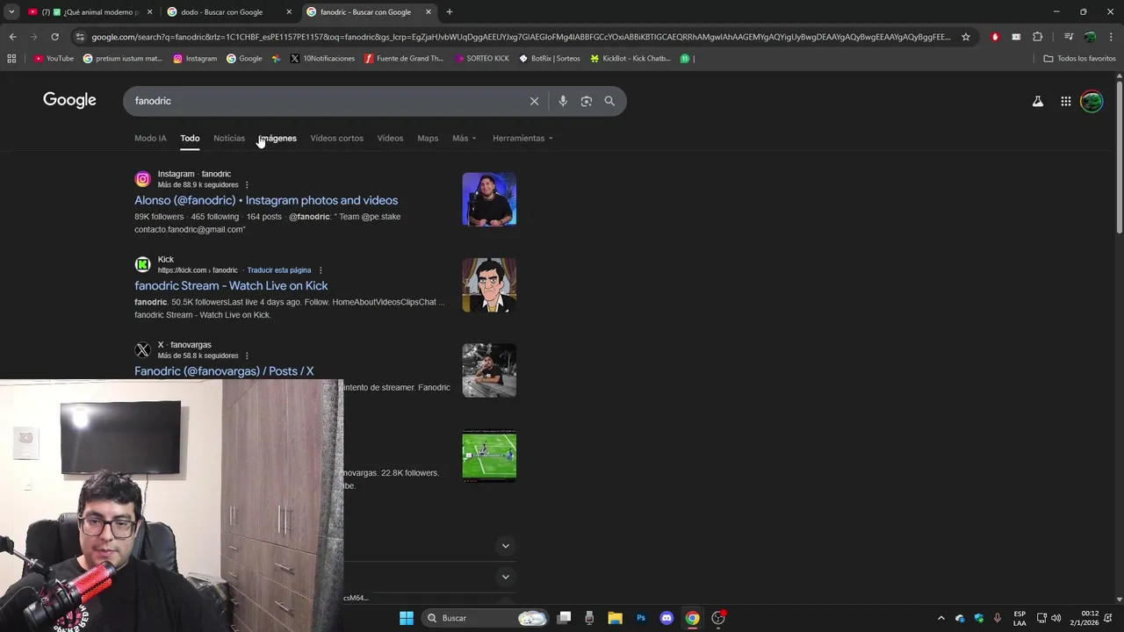Open the Herramientas dropdown
Viewport: 1124px width, 632px height.
(x=522, y=138)
